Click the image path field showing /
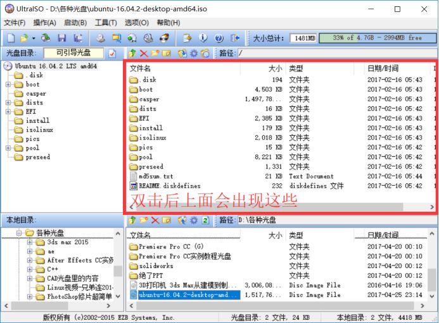 pyautogui.click(x=337, y=53)
